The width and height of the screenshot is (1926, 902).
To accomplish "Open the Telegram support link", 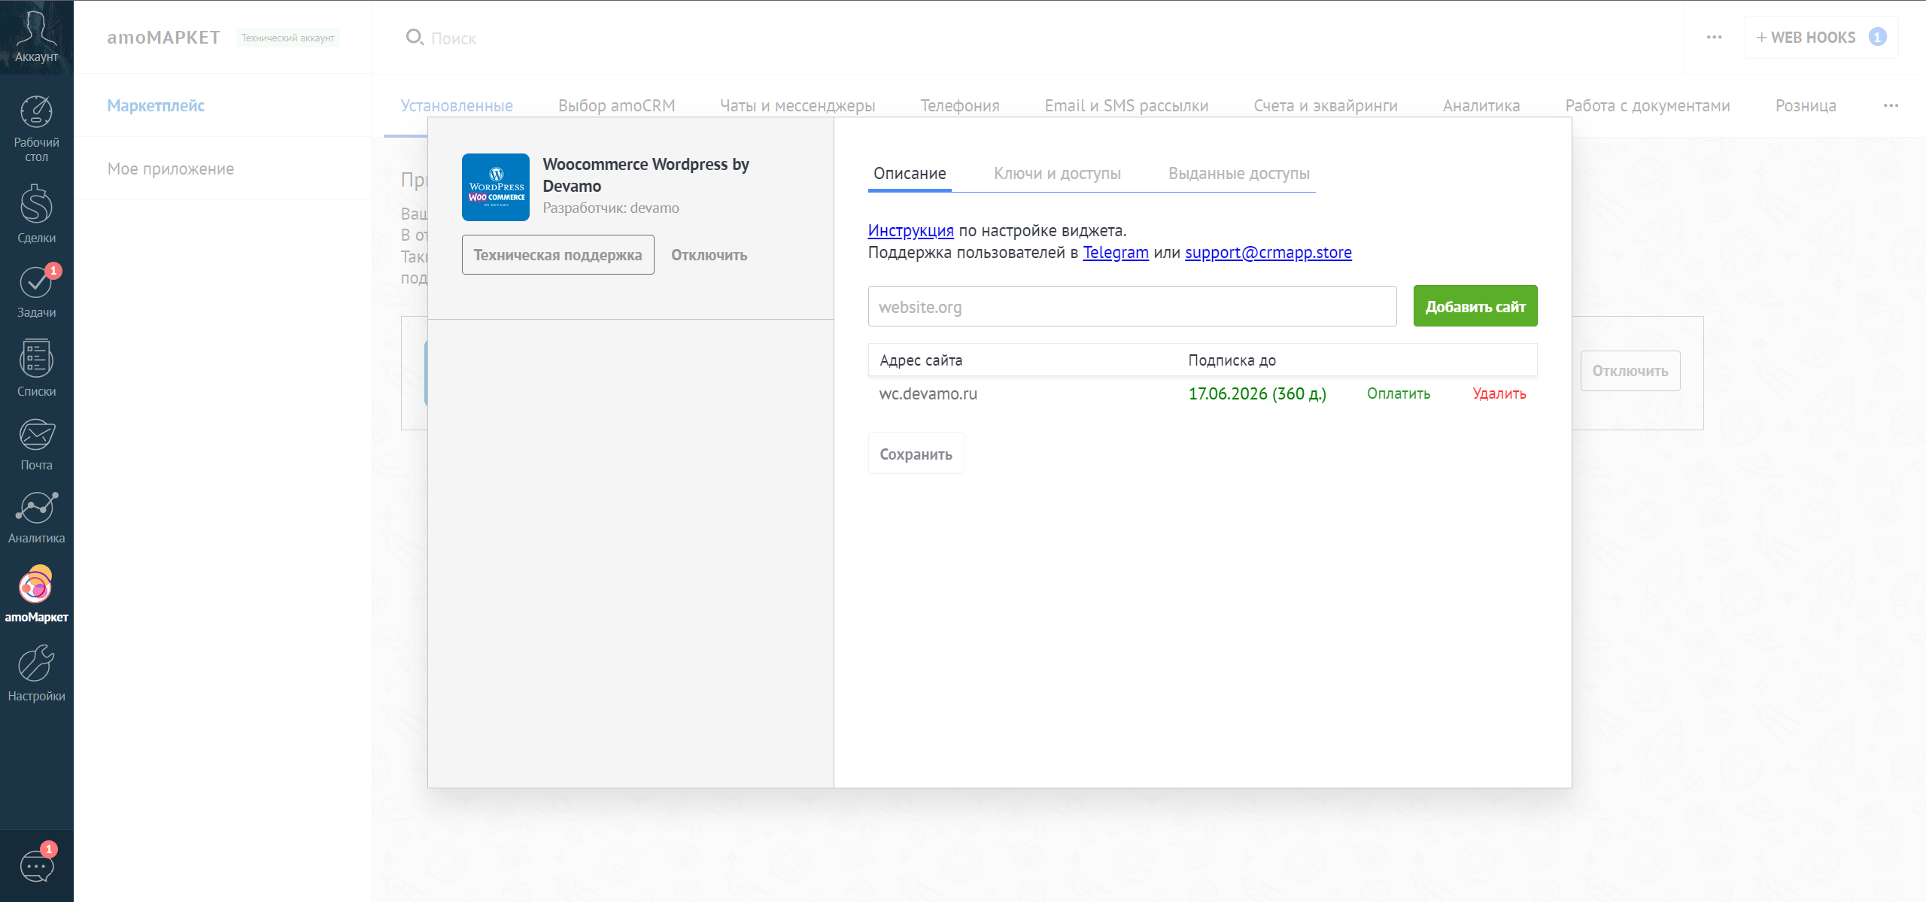I will click(x=1115, y=252).
